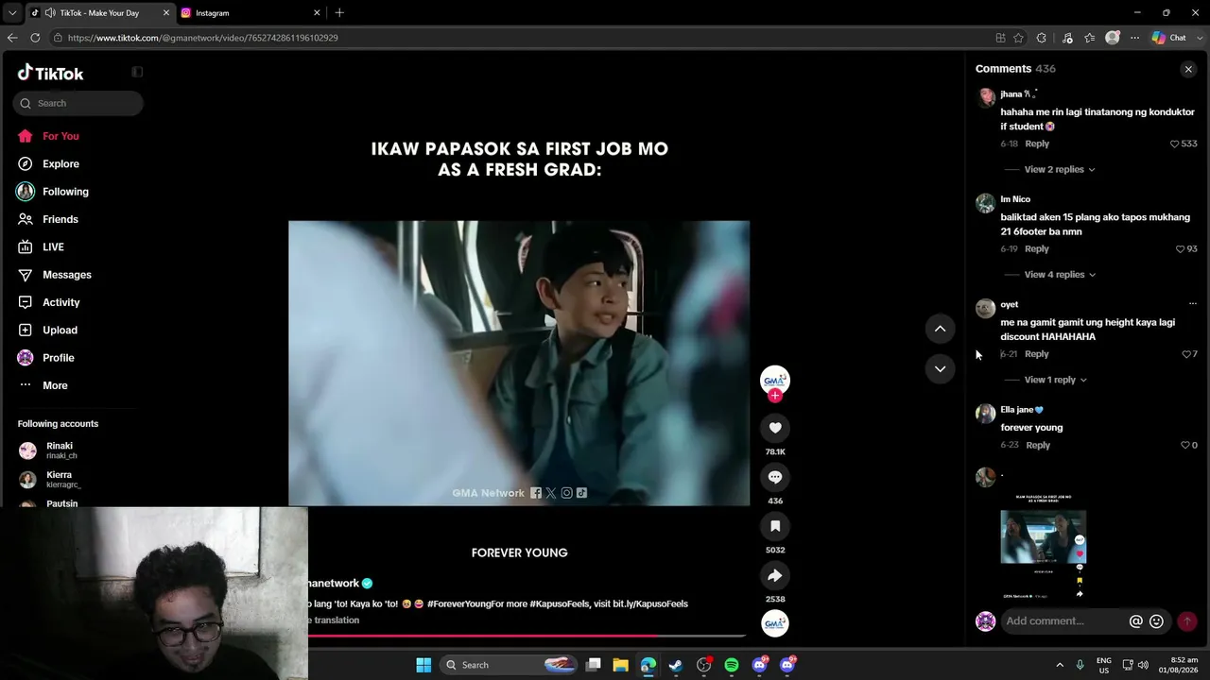
Task: Like Im Nico's comment with 93 likes
Action: click(x=1180, y=249)
